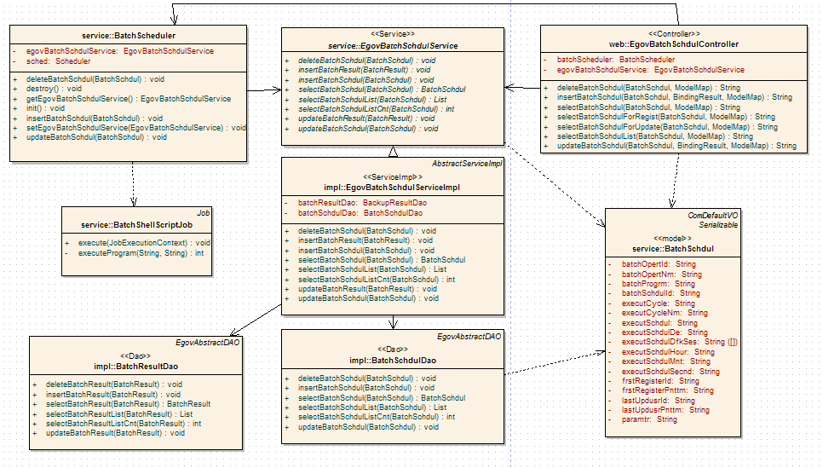Viewport: 823px width, 468px height.
Task: Click the service::EgovBatchSchdulService interface title
Action: (x=393, y=45)
